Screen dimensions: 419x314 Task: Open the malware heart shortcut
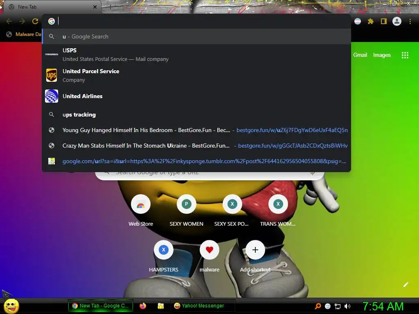(209, 257)
